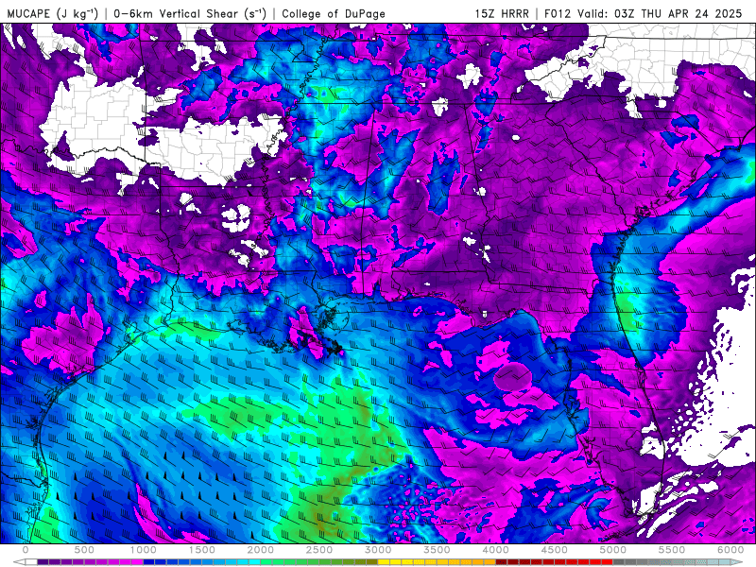Screen dimensions: 756x567
Task: Click the 2000 value on the color scale
Action: 261,550
